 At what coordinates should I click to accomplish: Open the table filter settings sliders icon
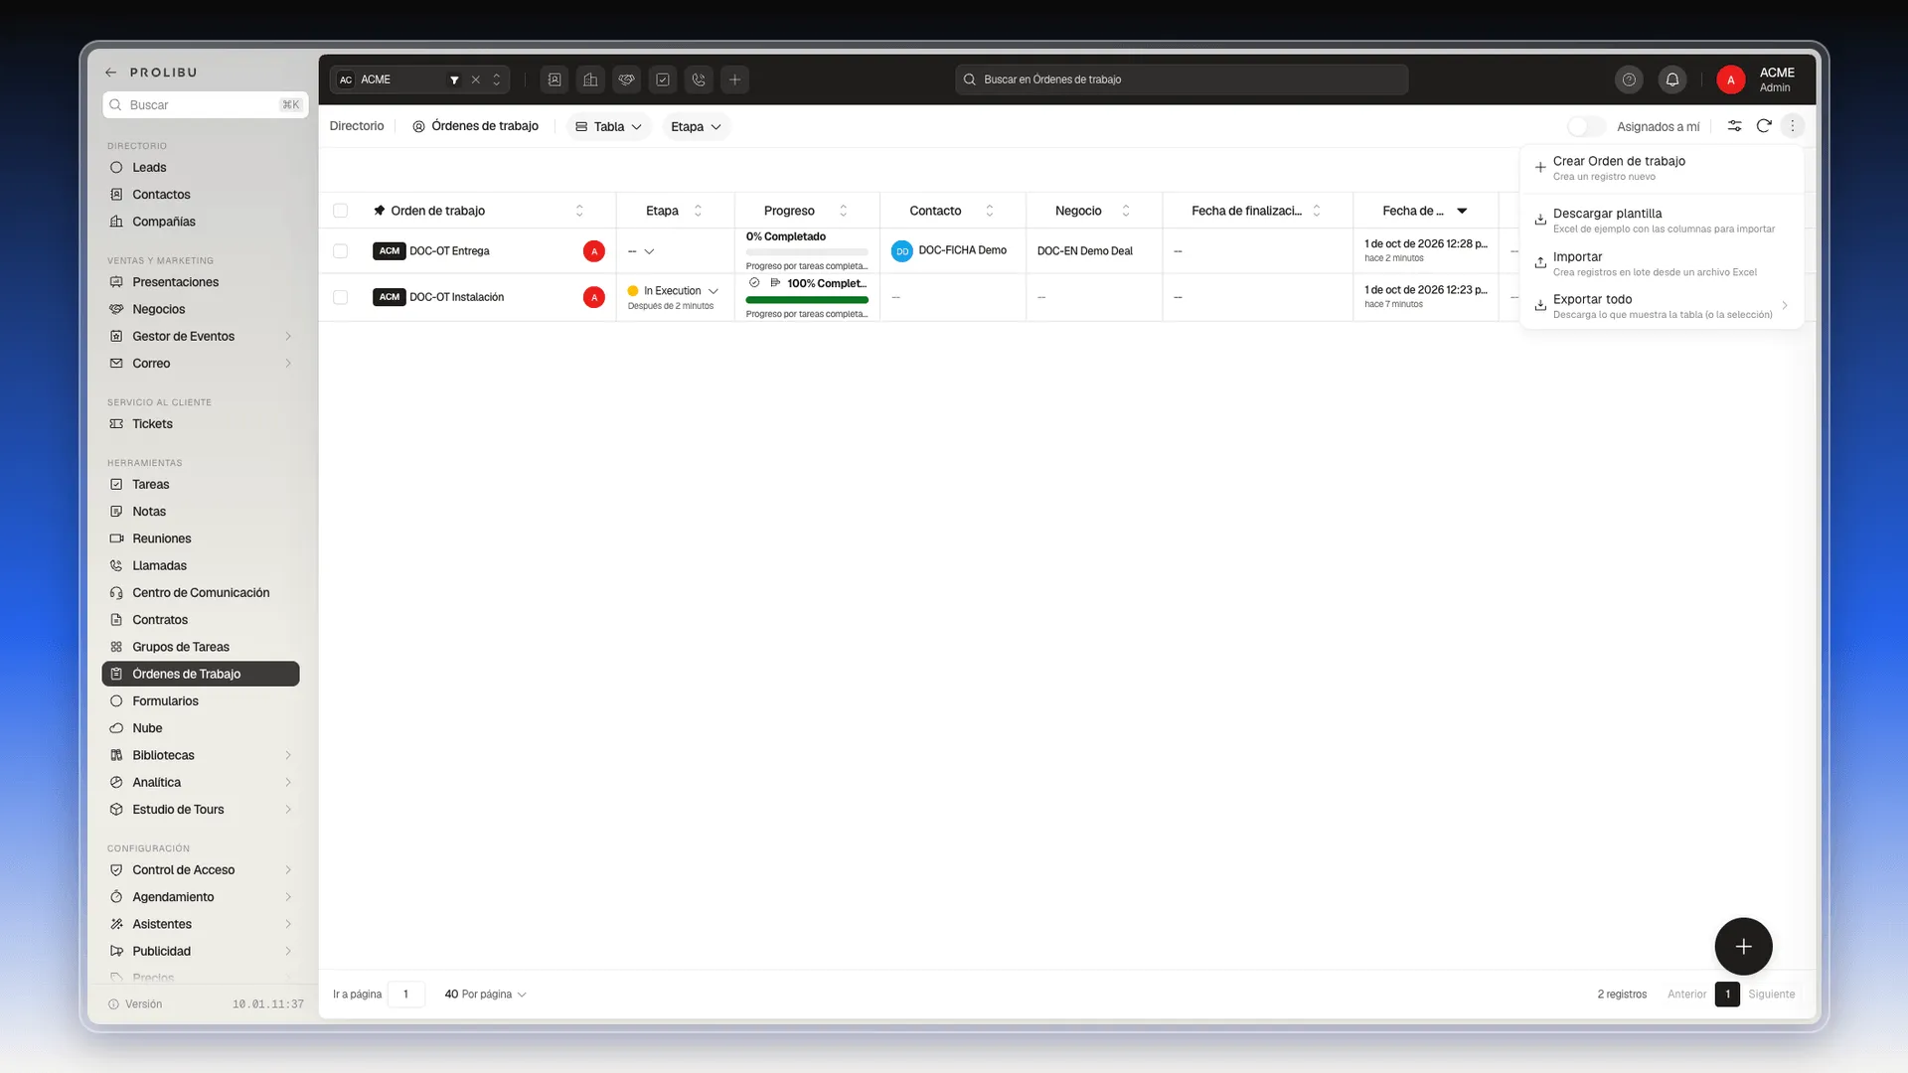pyautogui.click(x=1734, y=126)
